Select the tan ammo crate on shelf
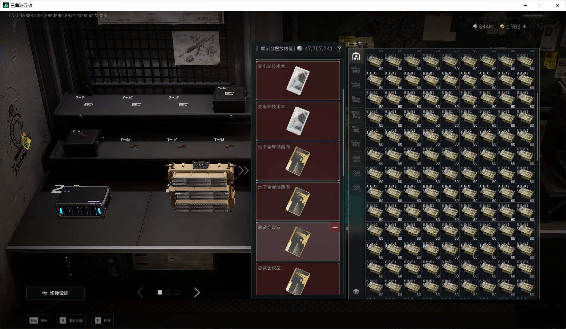Image resolution: width=566 pixels, height=329 pixels. tap(201, 187)
